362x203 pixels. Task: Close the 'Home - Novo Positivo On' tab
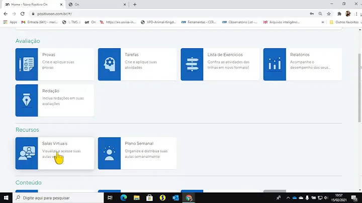[x=61, y=5]
